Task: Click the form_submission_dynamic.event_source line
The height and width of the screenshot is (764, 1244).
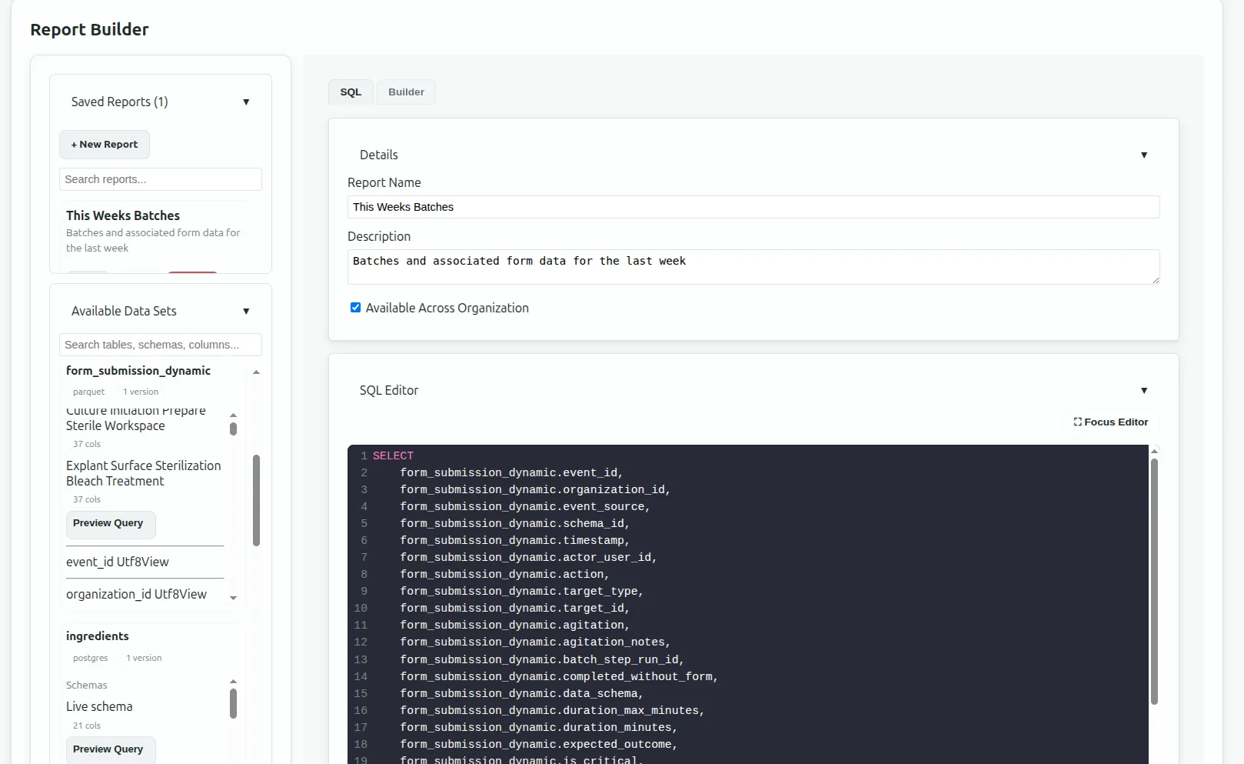Action: tap(525, 506)
